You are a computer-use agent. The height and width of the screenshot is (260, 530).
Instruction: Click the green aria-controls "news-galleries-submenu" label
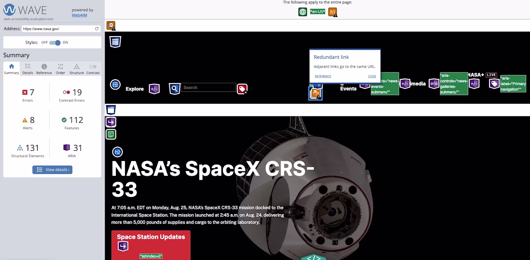pos(454,84)
